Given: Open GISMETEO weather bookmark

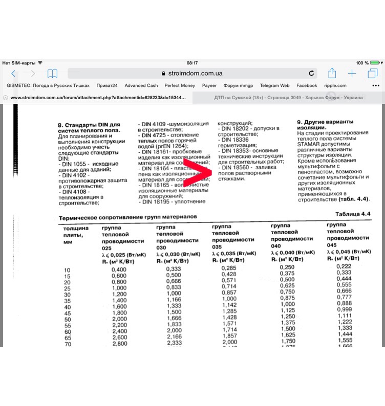Looking at the screenshot, I should coord(48,85).
